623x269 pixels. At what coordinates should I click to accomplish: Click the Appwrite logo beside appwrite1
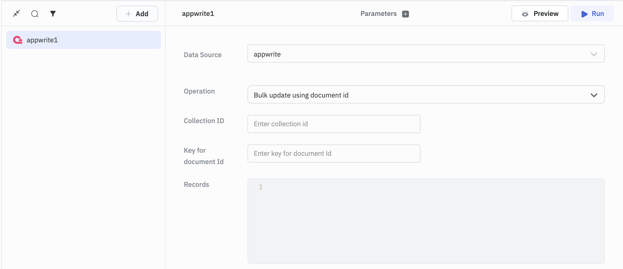[18, 40]
